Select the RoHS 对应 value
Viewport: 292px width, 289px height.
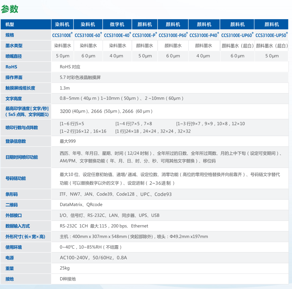pyautogui.click(x=70, y=67)
